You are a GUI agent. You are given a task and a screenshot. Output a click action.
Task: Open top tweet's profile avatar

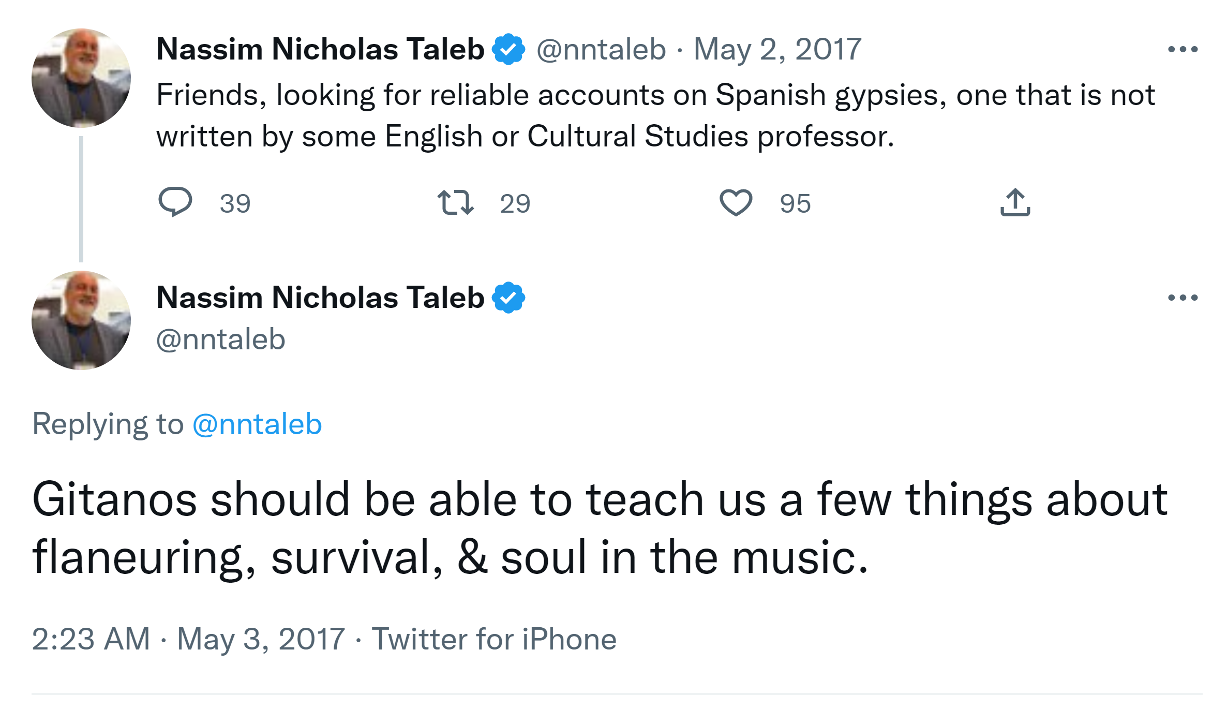[x=81, y=78]
